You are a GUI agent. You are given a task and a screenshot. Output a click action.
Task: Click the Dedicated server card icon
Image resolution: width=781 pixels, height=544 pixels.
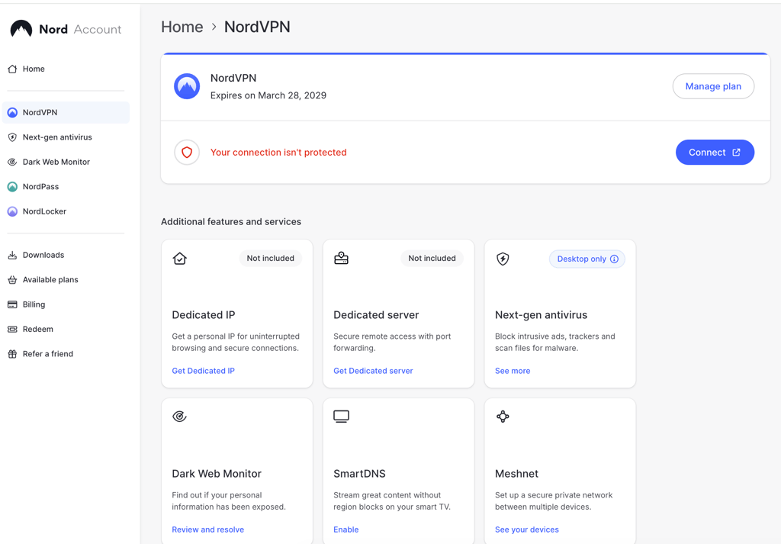click(x=341, y=259)
